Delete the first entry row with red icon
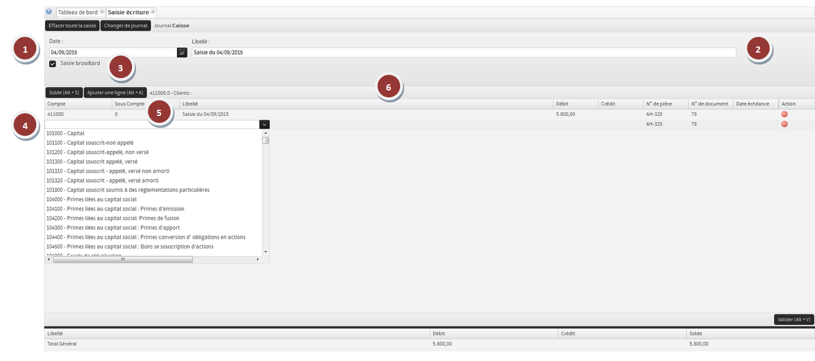 coord(784,114)
